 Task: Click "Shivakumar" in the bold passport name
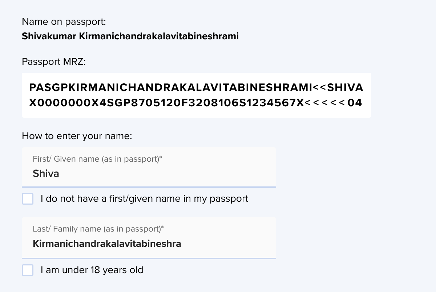coord(49,36)
